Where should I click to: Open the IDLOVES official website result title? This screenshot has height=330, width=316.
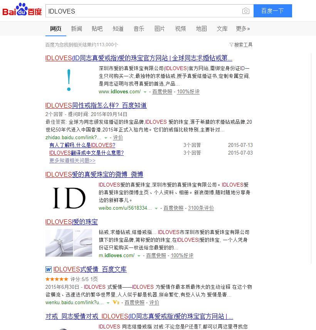point(139,58)
